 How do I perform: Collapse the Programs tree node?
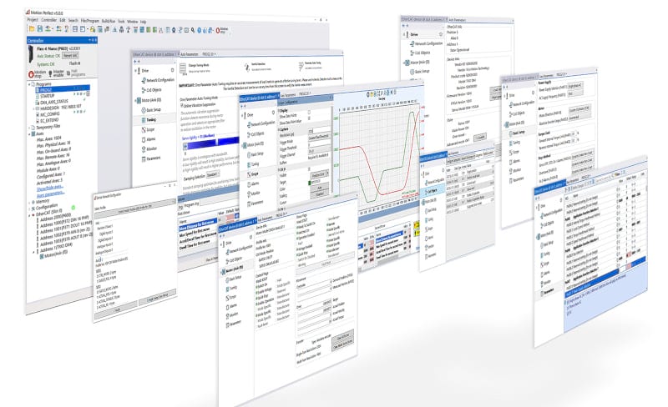click(x=31, y=84)
